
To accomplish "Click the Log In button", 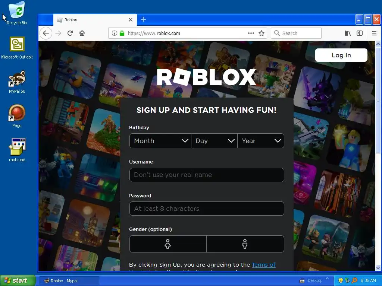I will [x=341, y=55].
